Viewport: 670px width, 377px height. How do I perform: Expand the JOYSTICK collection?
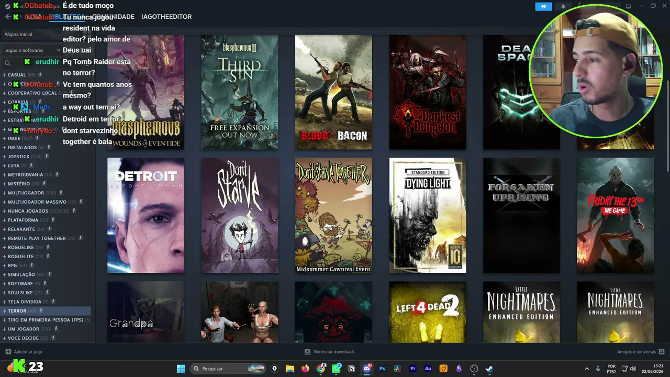(4, 157)
